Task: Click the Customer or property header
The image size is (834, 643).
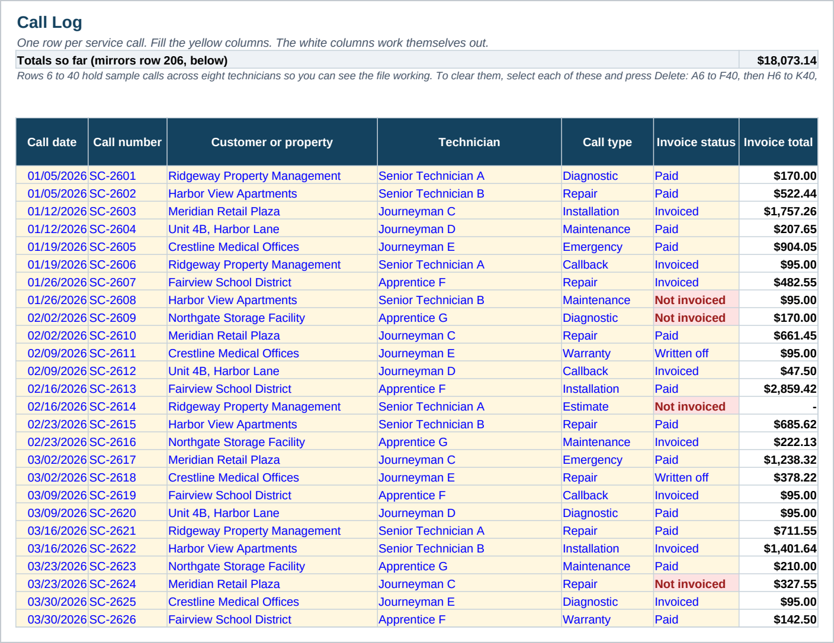Action: [x=272, y=142]
